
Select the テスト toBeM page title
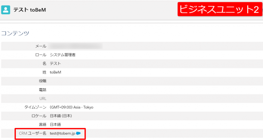point(30,10)
